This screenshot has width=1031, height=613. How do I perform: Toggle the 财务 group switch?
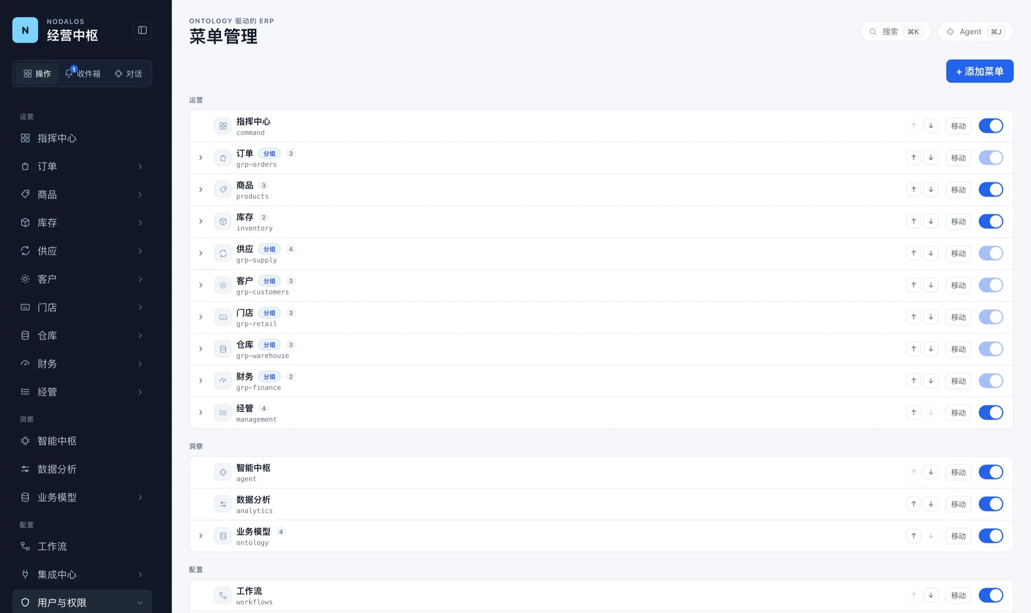(x=991, y=380)
